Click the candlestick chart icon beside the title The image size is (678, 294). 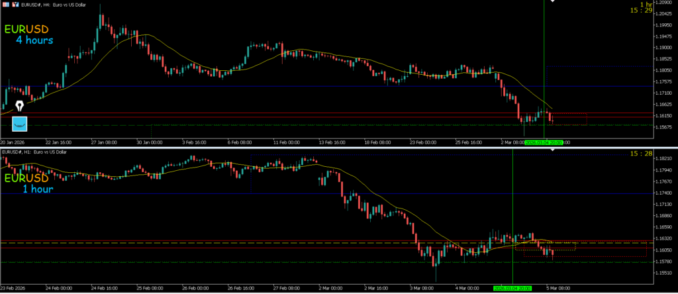(15, 5)
